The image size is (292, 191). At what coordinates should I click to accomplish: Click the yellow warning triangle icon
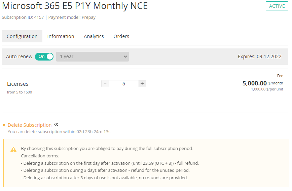[x=13, y=150]
